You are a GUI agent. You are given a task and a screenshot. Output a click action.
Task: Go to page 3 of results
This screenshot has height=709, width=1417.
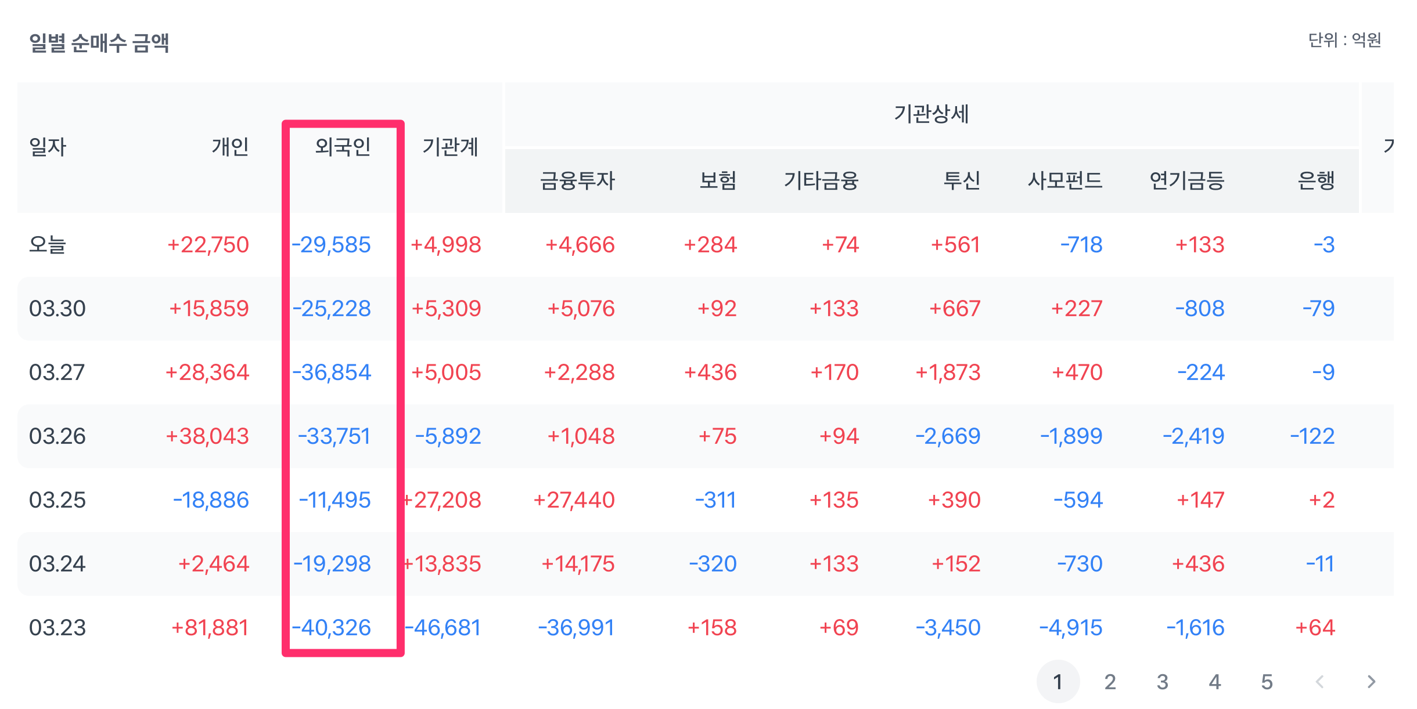tap(1162, 682)
